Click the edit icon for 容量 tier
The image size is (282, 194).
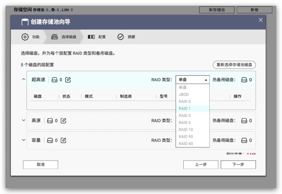point(63,140)
